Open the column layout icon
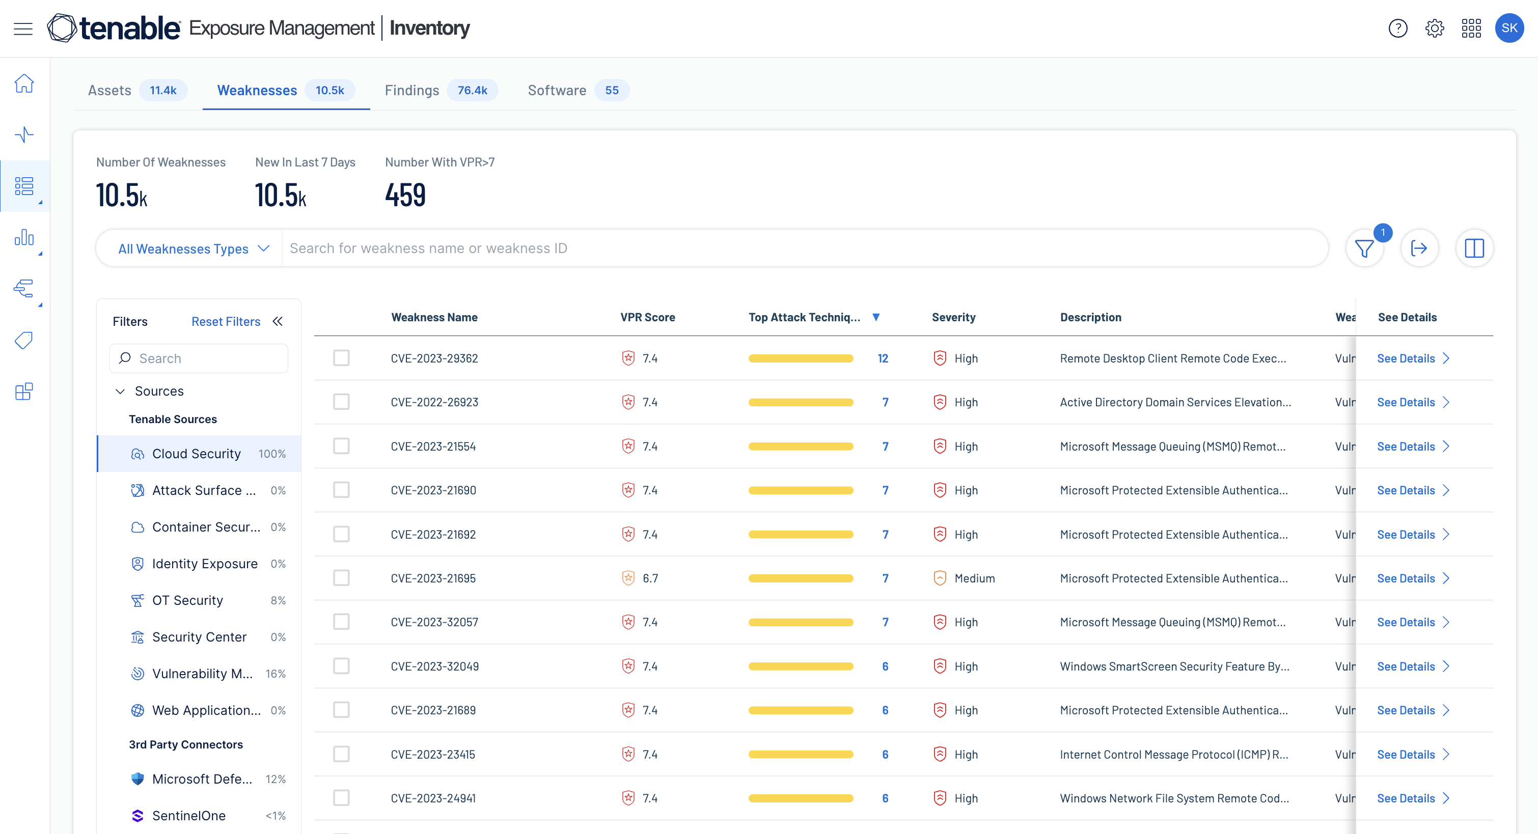The width and height of the screenshot is (1538, 834). pos(1473,248)
